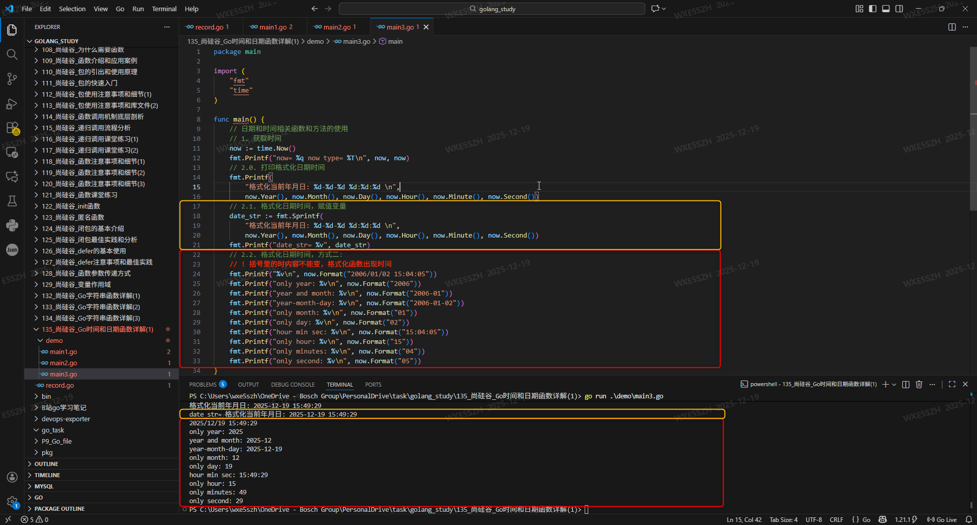Toggle the primary side bar

(873, 9)
